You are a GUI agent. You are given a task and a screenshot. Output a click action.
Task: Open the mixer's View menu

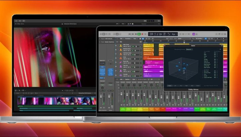[134, 79]
